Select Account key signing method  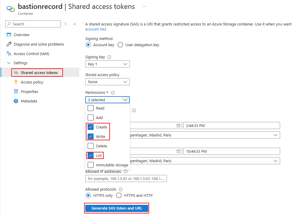(x=88, y=45)
